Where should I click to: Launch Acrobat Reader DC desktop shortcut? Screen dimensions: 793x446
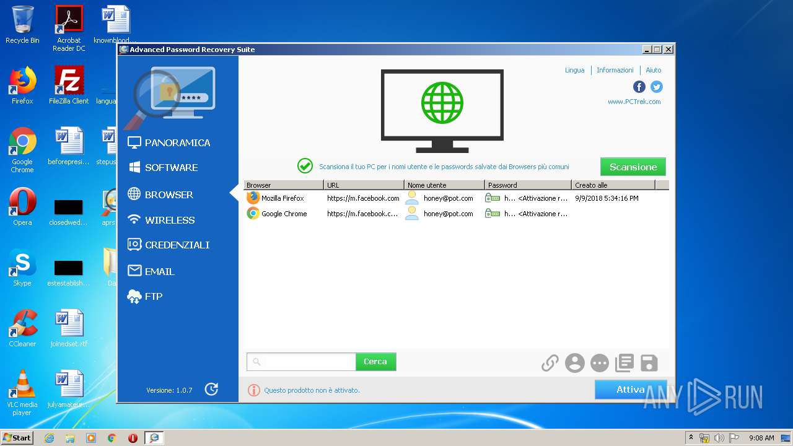[69, 28]
